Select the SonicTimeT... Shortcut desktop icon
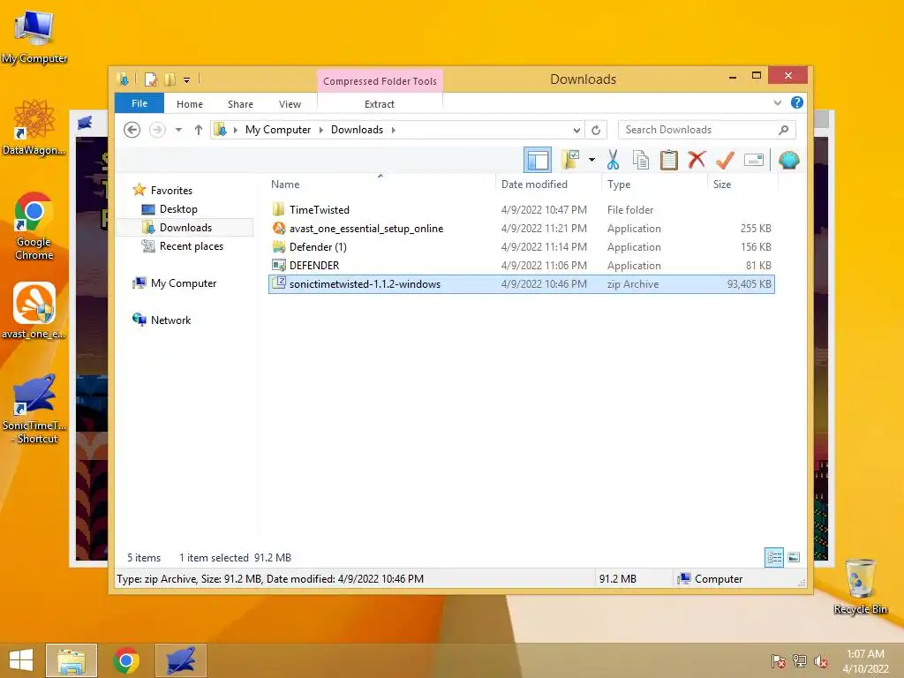The height and width of the screenshot is (678, 904). point(34,410)
